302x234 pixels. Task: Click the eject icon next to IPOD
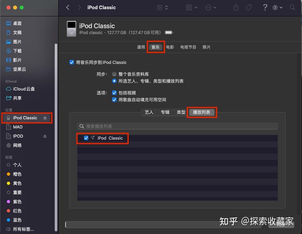click(x=45, y=136)
